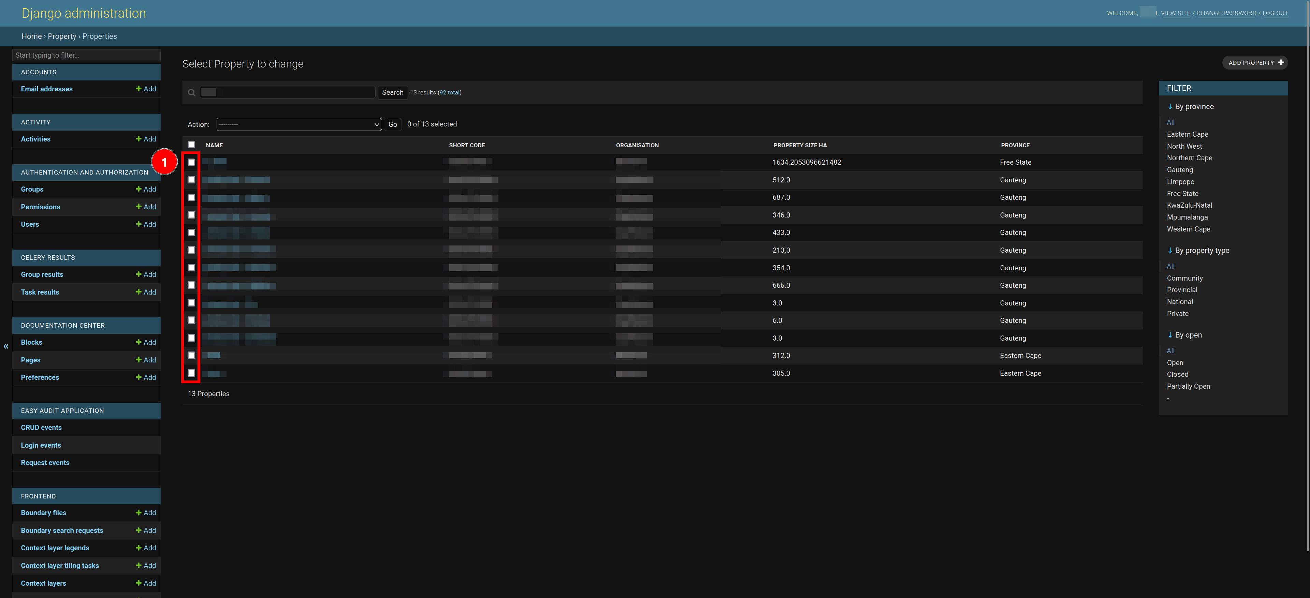Sort the table by the Name column
This screenshot has width=1310, height=598.
214,145
